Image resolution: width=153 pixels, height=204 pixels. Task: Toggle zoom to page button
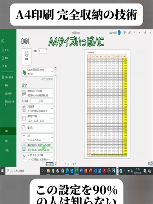point(152,163)
